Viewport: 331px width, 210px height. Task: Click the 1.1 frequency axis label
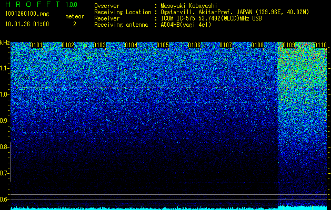click(x=5, y=69)
